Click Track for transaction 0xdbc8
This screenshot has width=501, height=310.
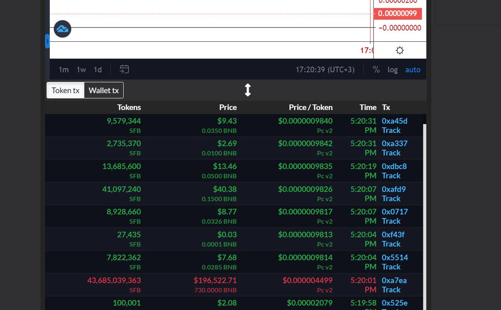pos(391,175)
